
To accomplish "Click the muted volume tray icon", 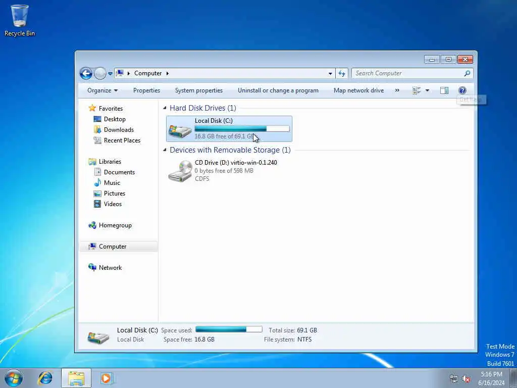I will pos(466,379).
